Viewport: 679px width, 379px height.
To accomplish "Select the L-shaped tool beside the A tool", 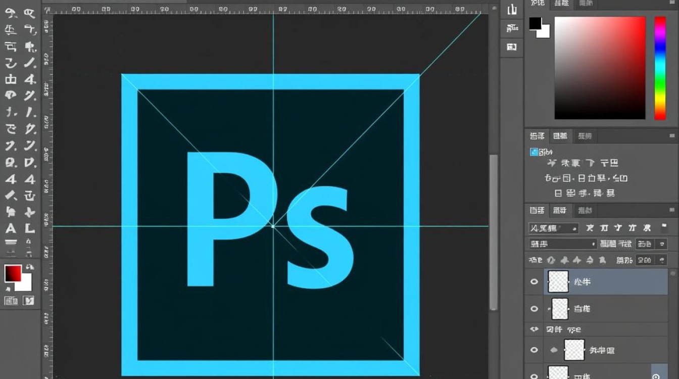I will (30, 228).
